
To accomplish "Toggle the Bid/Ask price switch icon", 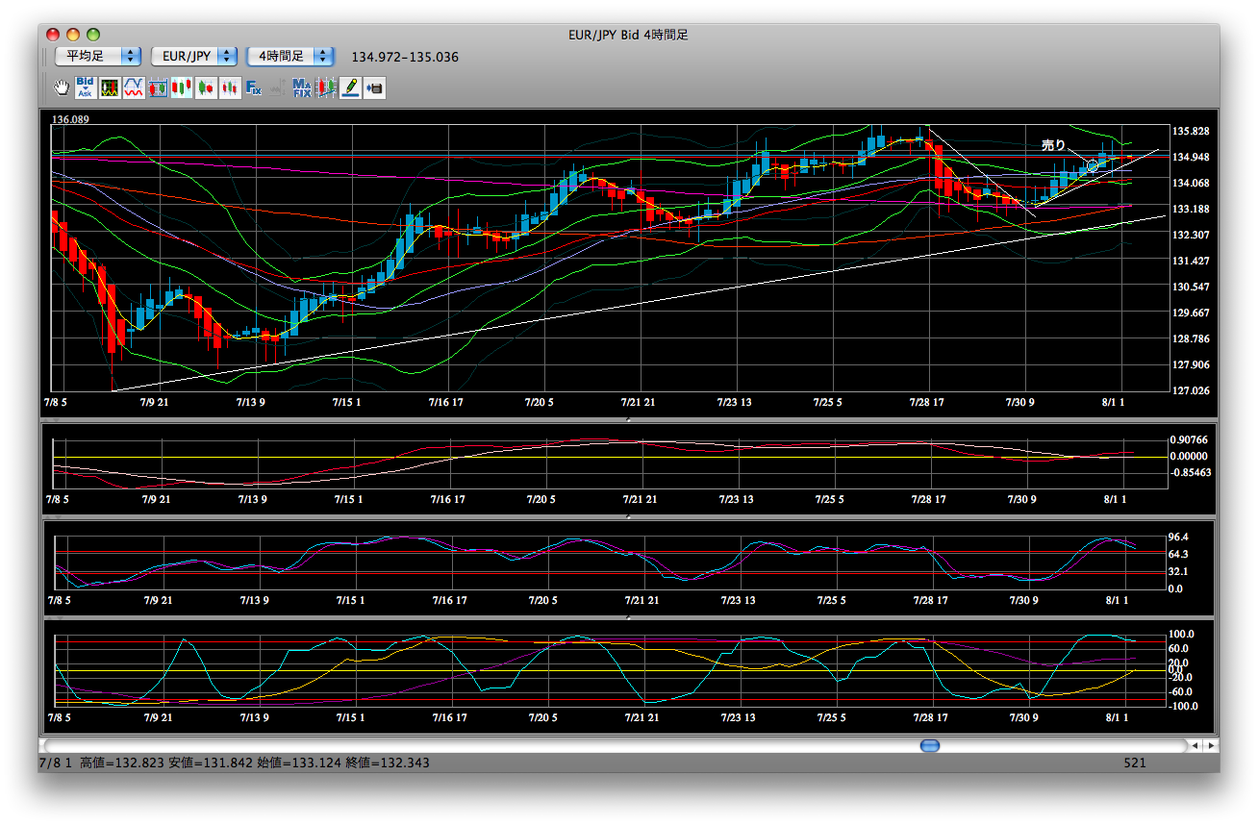I will pos(86,87).
